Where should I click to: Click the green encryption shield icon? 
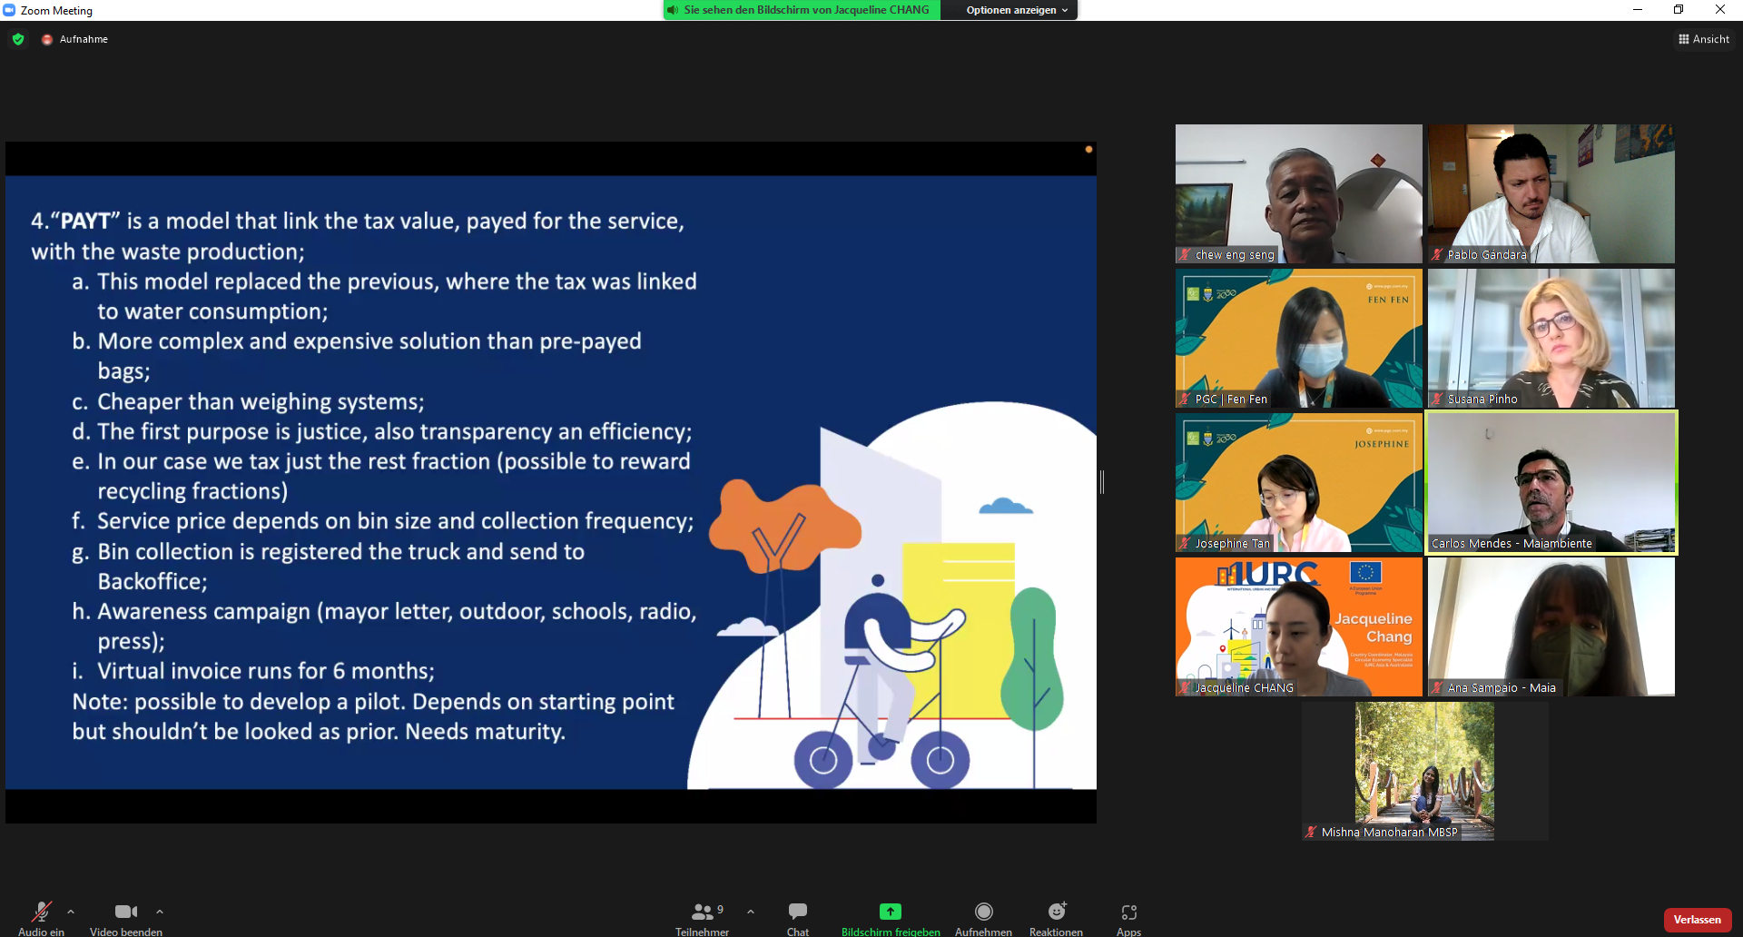(18, 39)
